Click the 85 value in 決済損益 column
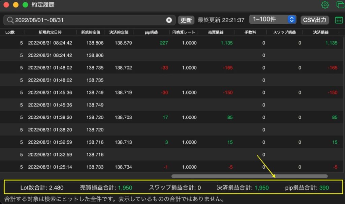 click(335, 117)
